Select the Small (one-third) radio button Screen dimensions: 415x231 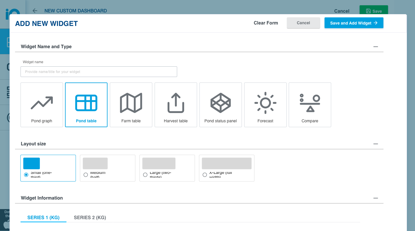26,175
